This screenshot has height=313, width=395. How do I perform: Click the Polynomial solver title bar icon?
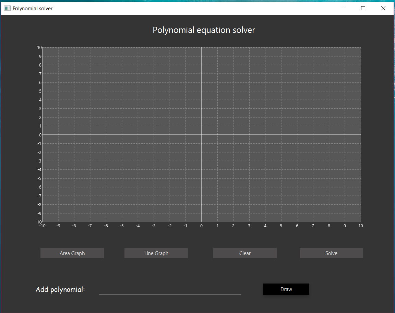pos(7,8)
